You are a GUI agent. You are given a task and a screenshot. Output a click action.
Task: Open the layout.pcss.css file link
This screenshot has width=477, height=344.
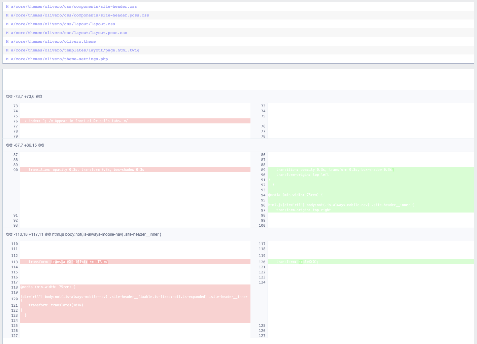(x=69, y=33)
